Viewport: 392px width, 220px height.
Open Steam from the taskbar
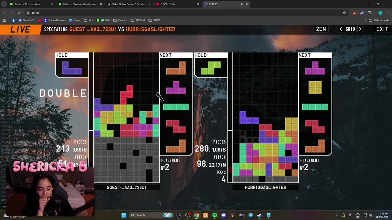click(x=259, y=215)
